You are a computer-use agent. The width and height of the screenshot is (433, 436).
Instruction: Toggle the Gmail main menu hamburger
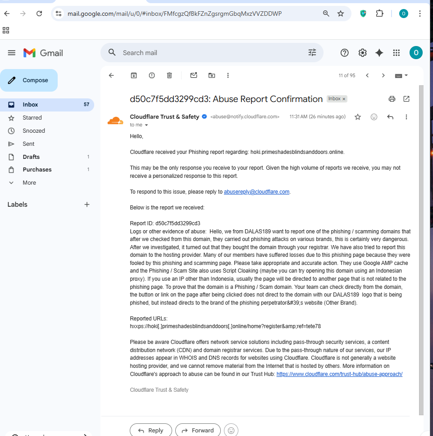click(12, 52)
